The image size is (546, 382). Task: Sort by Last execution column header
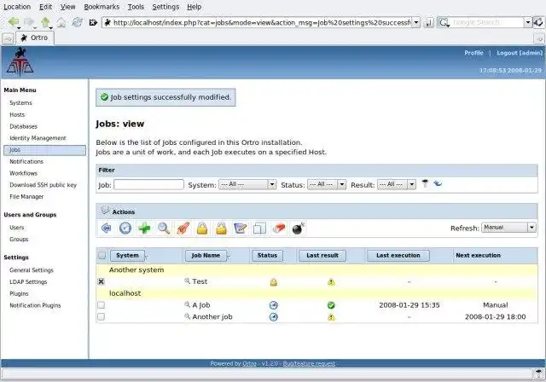point(398,255)
